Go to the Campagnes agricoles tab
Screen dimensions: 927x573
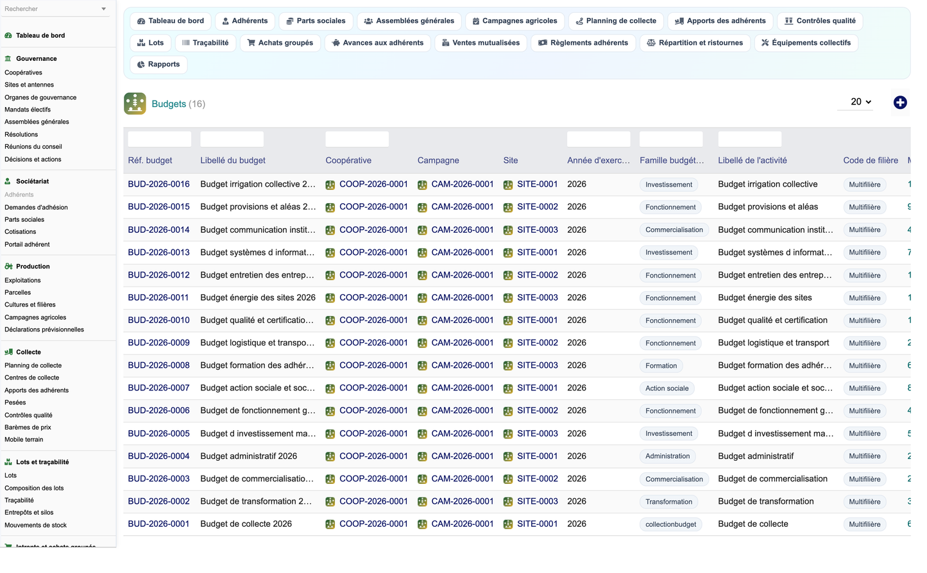515,21
